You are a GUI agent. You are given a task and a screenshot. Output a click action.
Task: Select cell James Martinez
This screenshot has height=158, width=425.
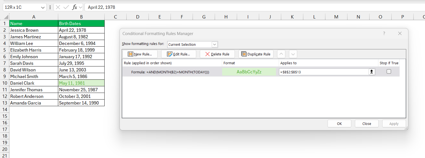34,37
